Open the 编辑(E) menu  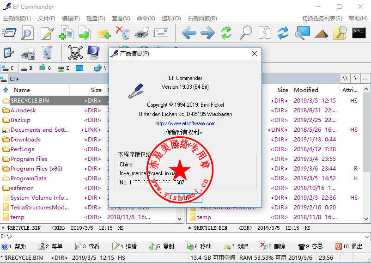71,18
